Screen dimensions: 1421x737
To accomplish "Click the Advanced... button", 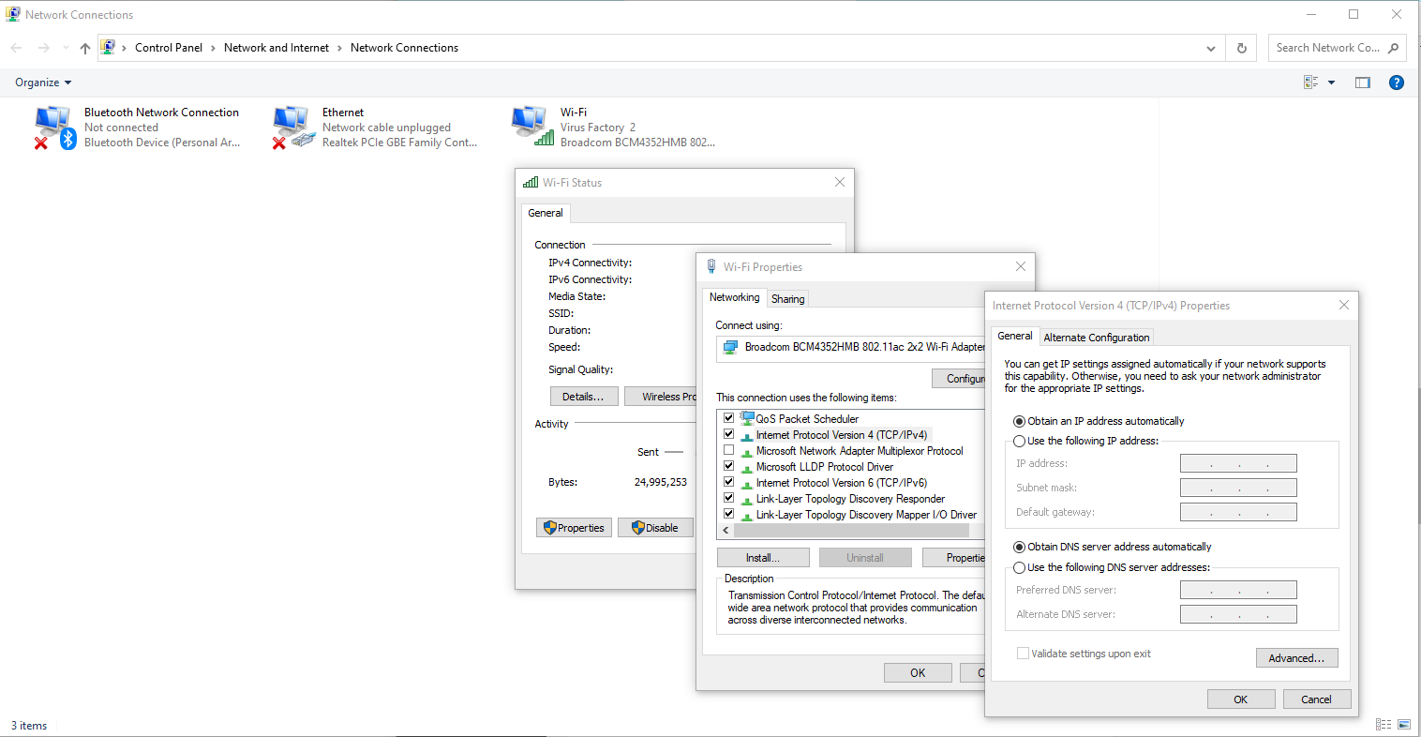I will click(1296, 658).
